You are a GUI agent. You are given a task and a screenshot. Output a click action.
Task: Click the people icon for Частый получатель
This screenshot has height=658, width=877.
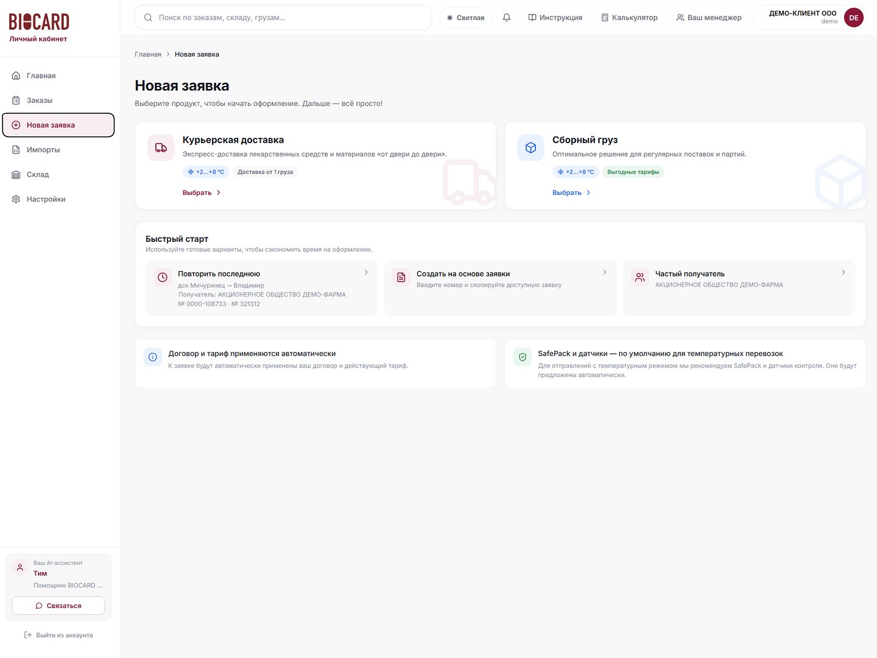pyautogui.click(x=640, y=277)
